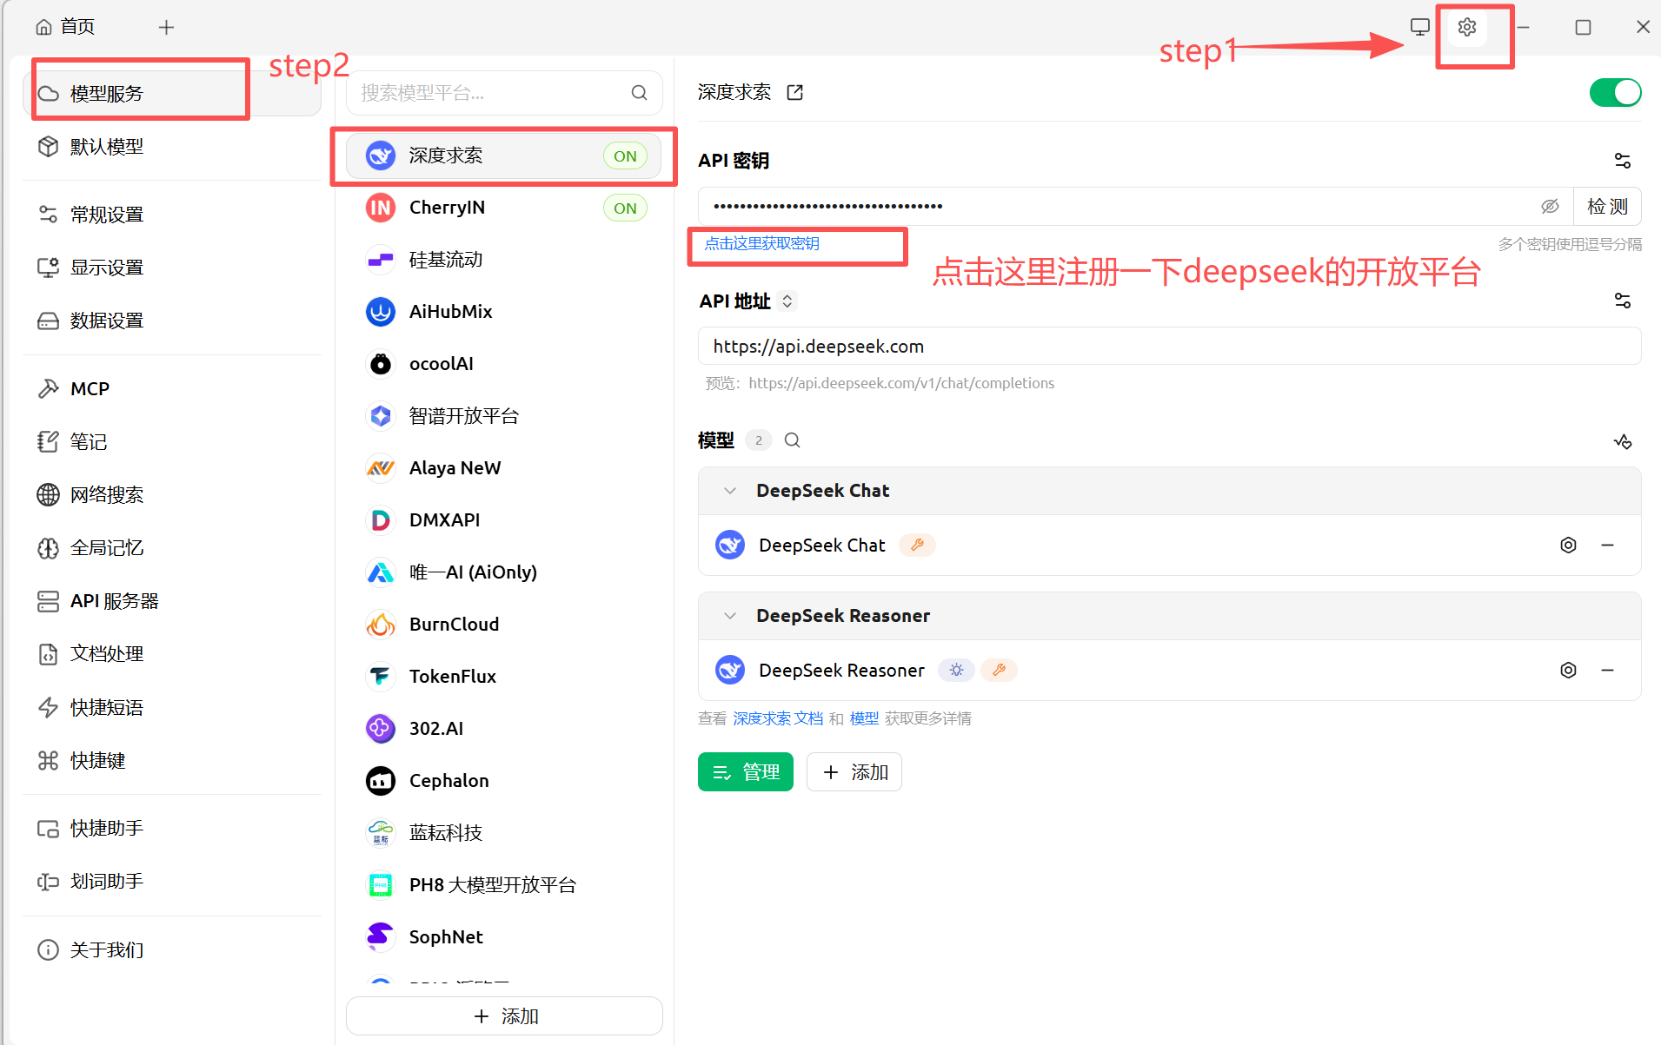Select 模型服务 in settings sidebar

point(172,93)
